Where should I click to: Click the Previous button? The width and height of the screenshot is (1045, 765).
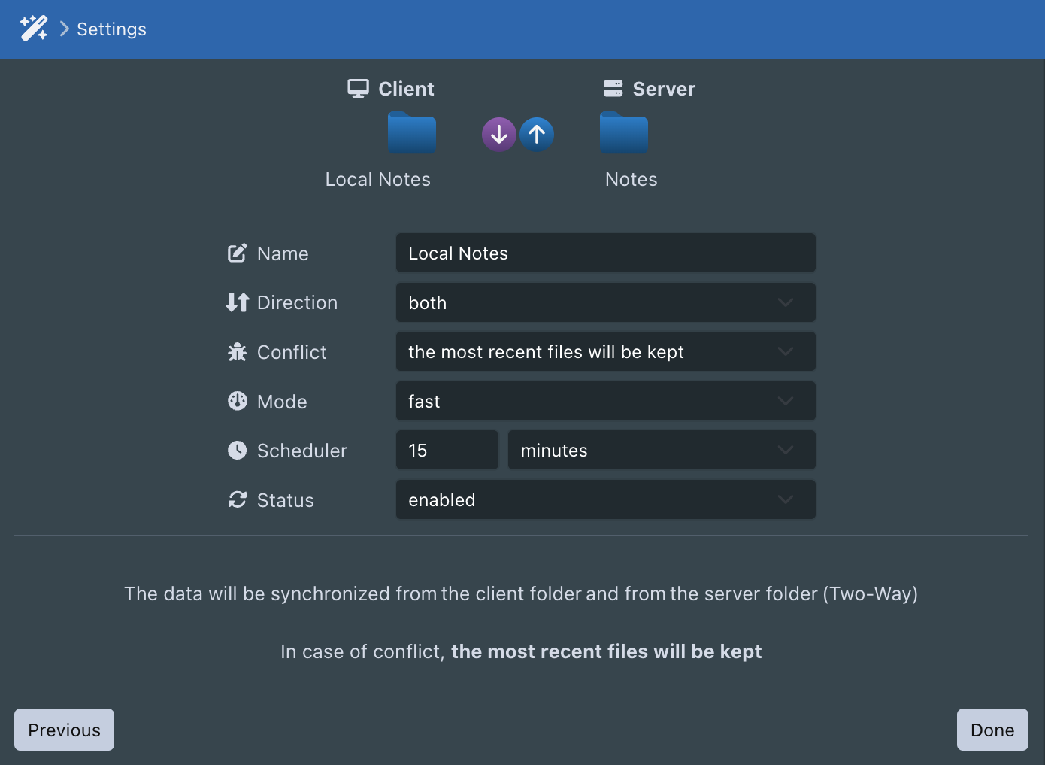pos(64,729)
